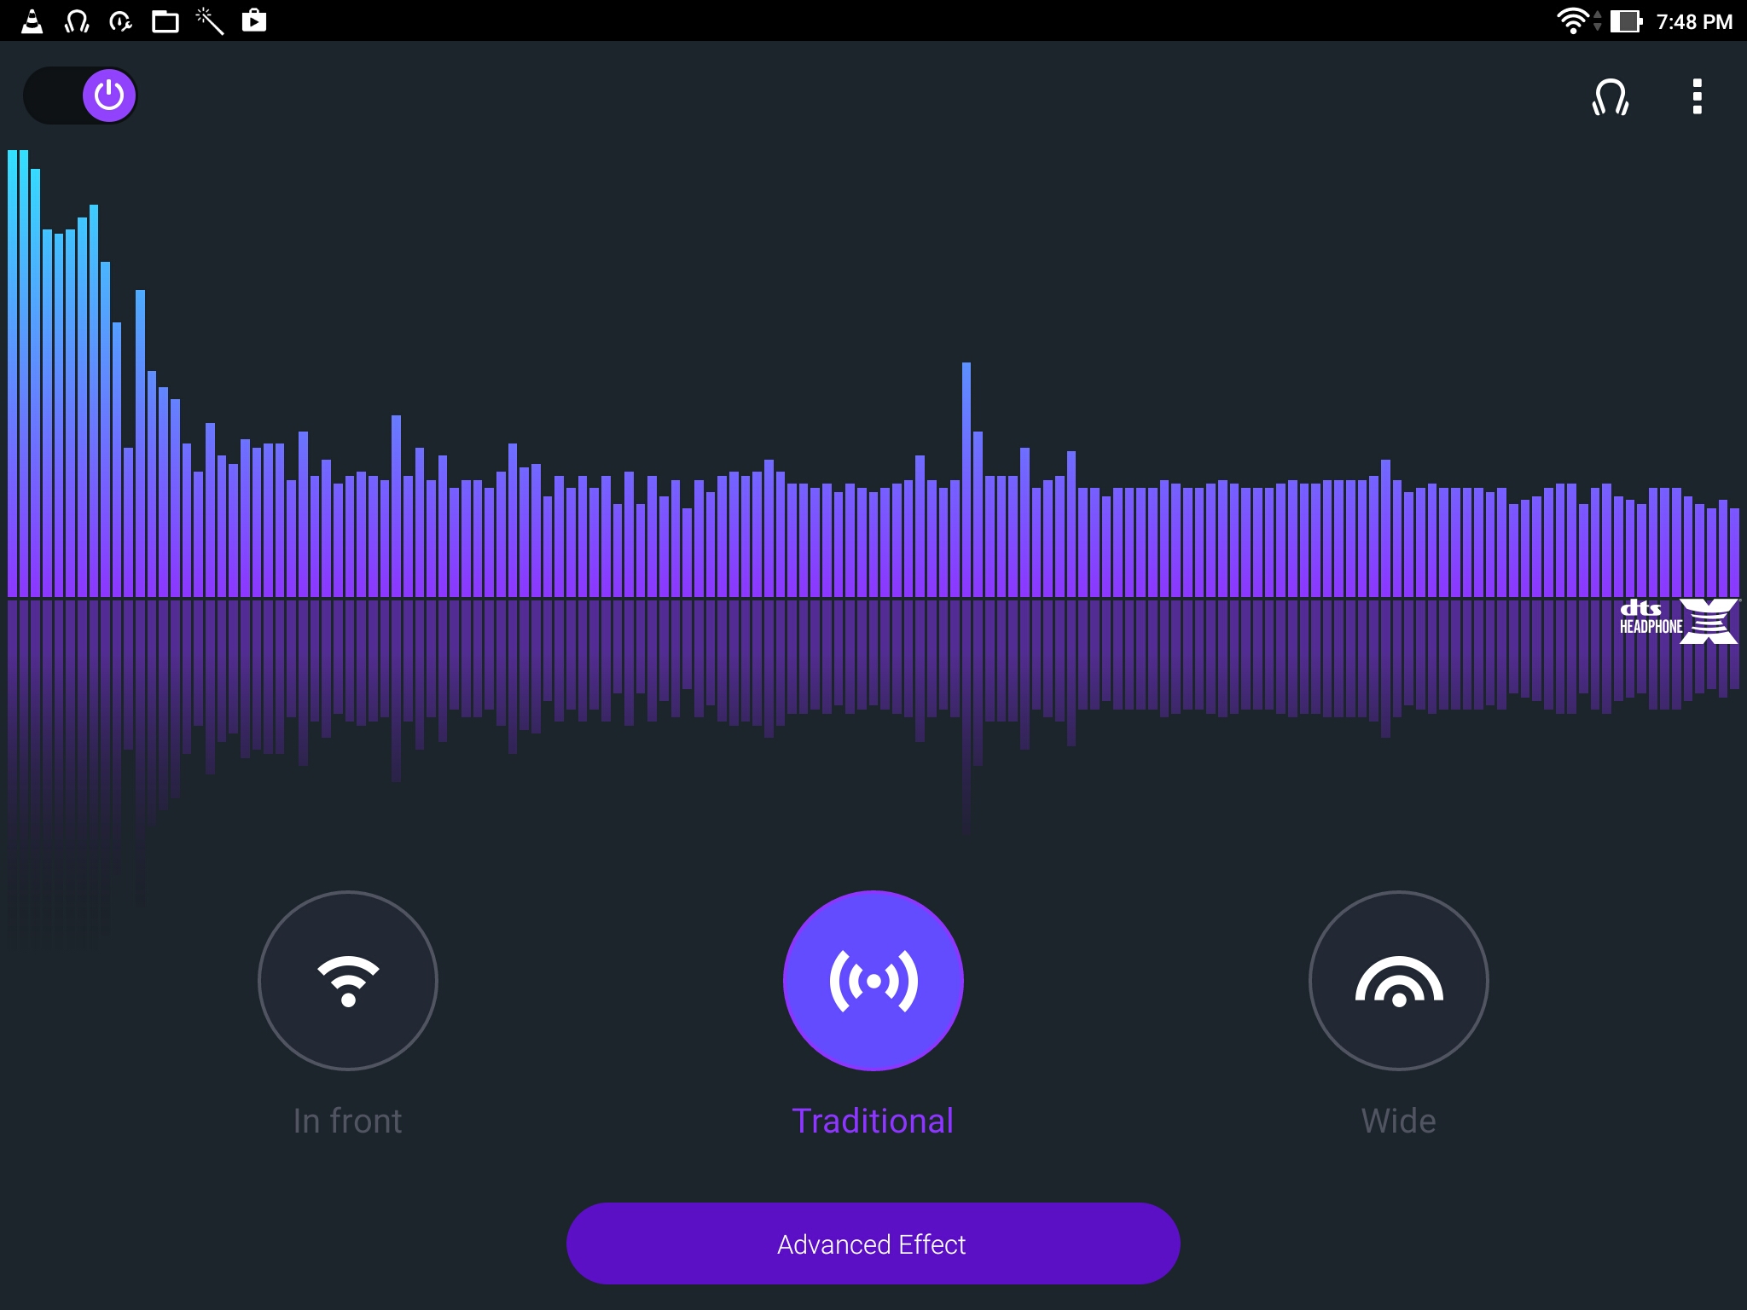1747x1310 pixels.
Task: Open headphone selection via top-right headphone icon
Action: click(1610, 97)
